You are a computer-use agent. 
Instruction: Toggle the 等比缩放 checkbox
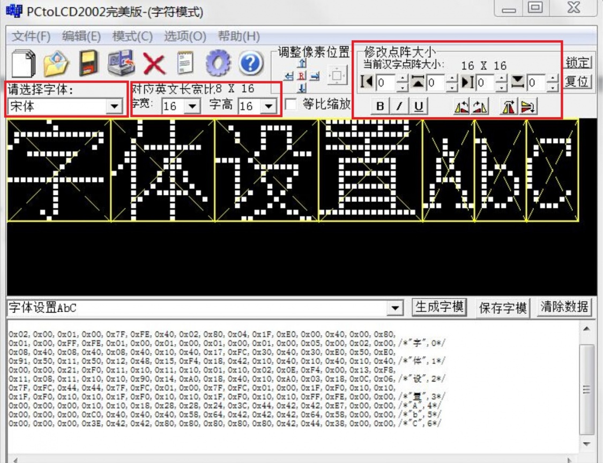(x=291, y=104)
